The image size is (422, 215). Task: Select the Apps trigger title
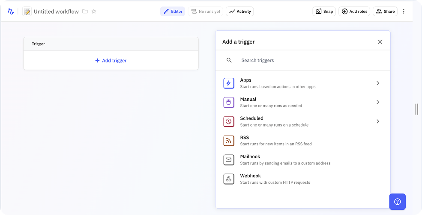coord(246,80)
